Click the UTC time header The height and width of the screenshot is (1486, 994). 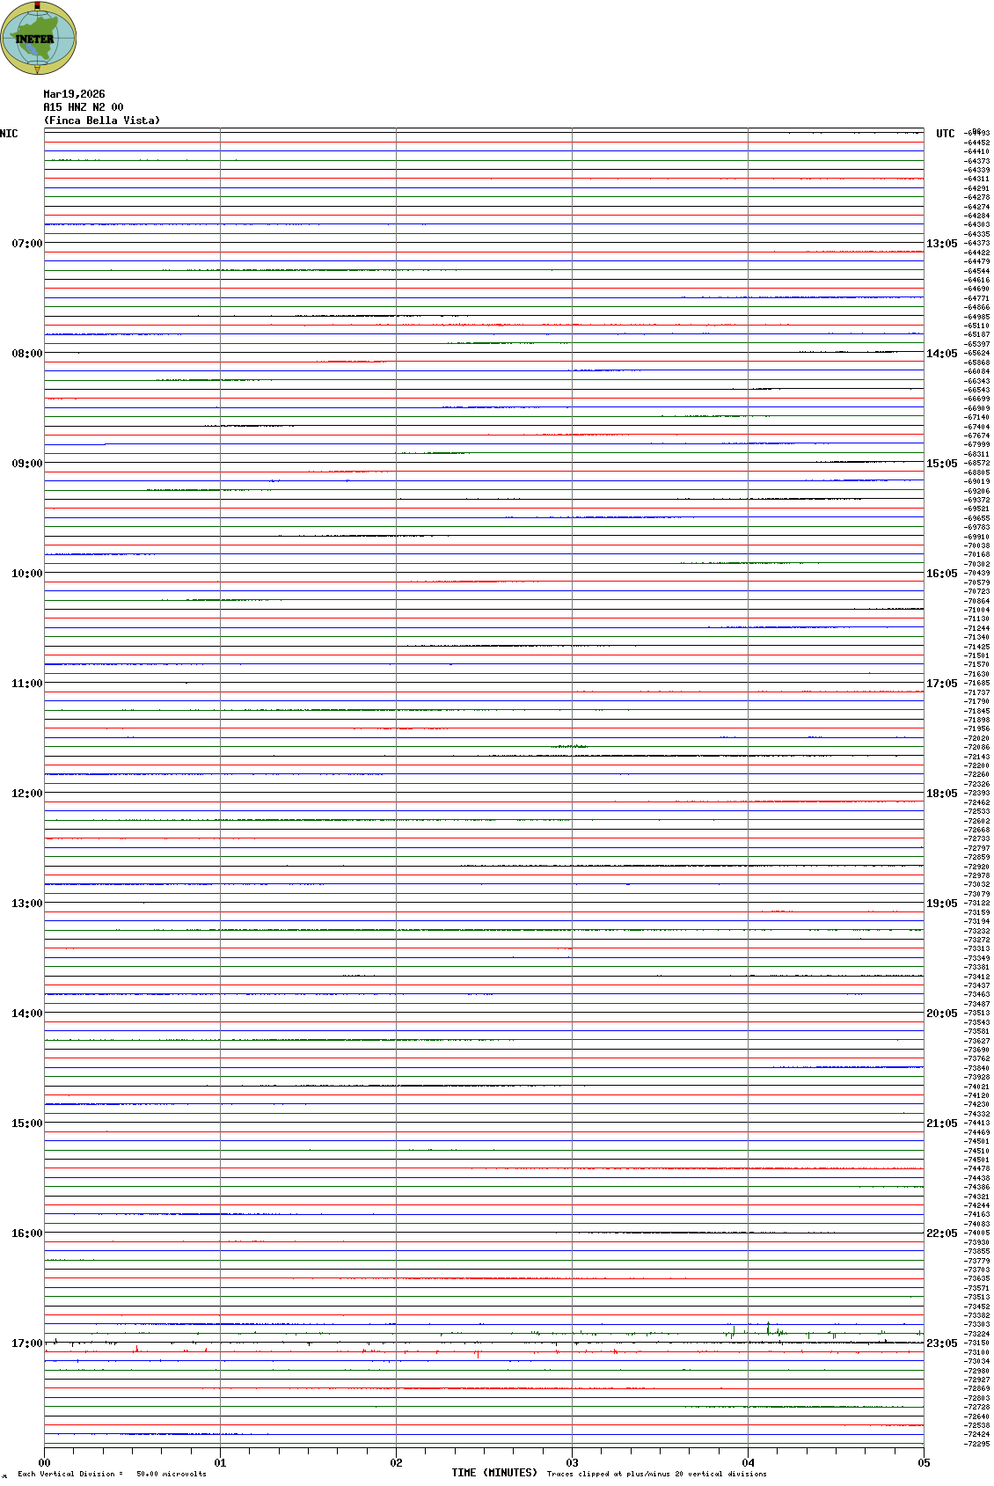pos(945,134)
